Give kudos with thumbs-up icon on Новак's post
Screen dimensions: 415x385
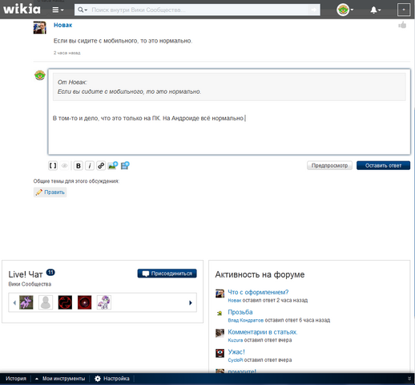[402, 26]
